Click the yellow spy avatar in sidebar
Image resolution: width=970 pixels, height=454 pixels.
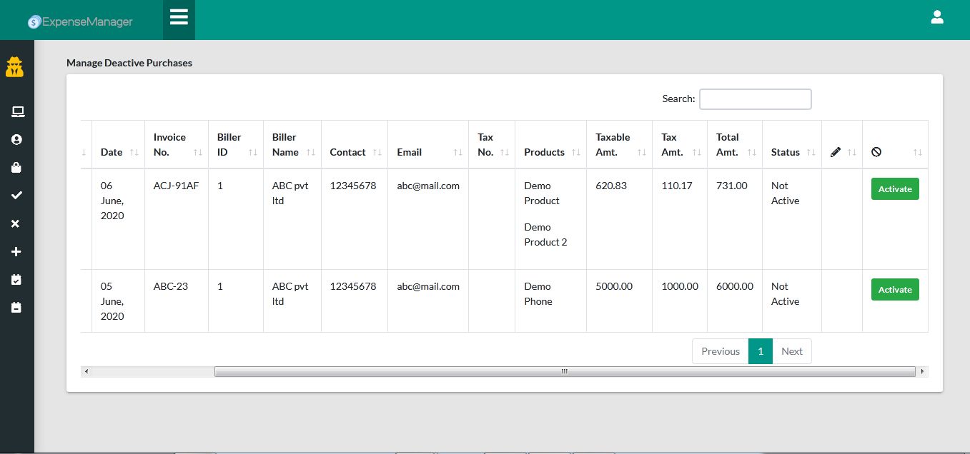(15, 67)
